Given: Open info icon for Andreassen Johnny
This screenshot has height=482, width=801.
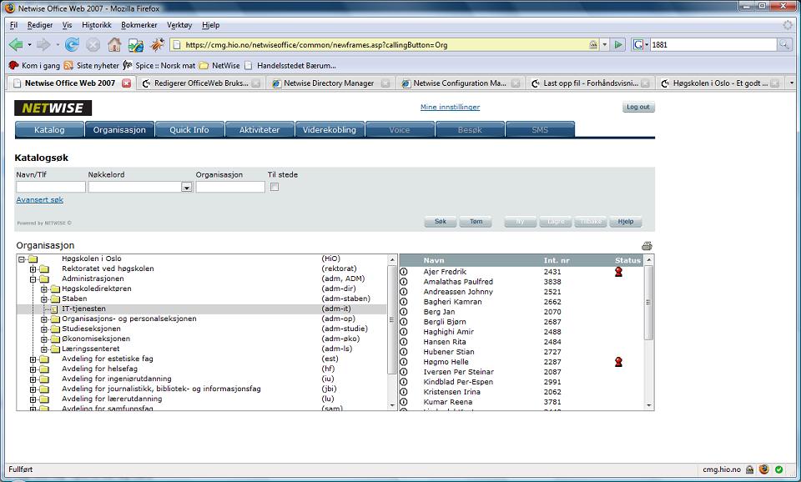Looking at the screenshot, I should (x=404, y=292).
